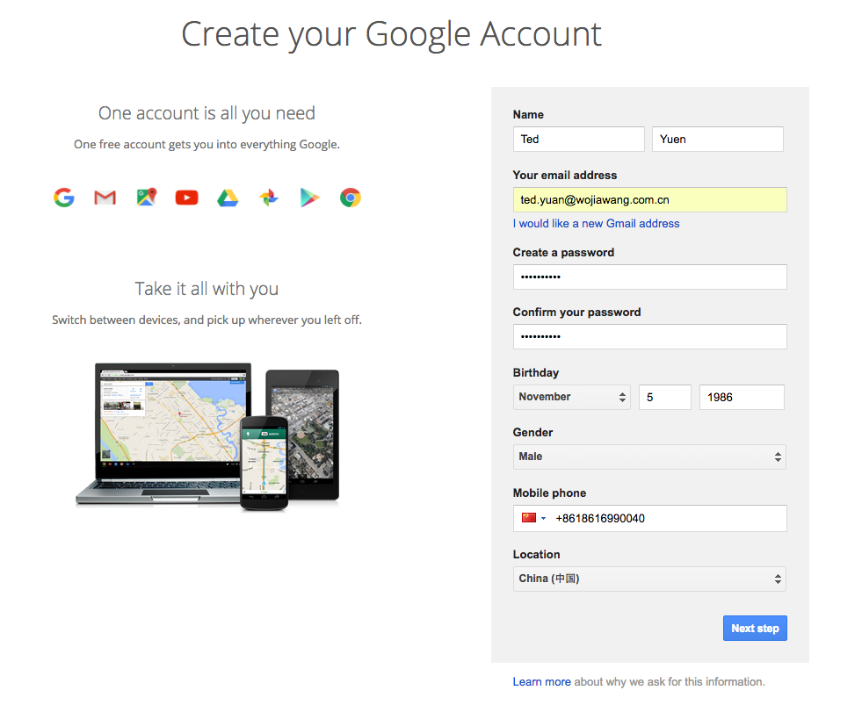Click the China flag in Mobile phone field
The height and width of the screenshot is (712, 862).
(x=529, y=517)
